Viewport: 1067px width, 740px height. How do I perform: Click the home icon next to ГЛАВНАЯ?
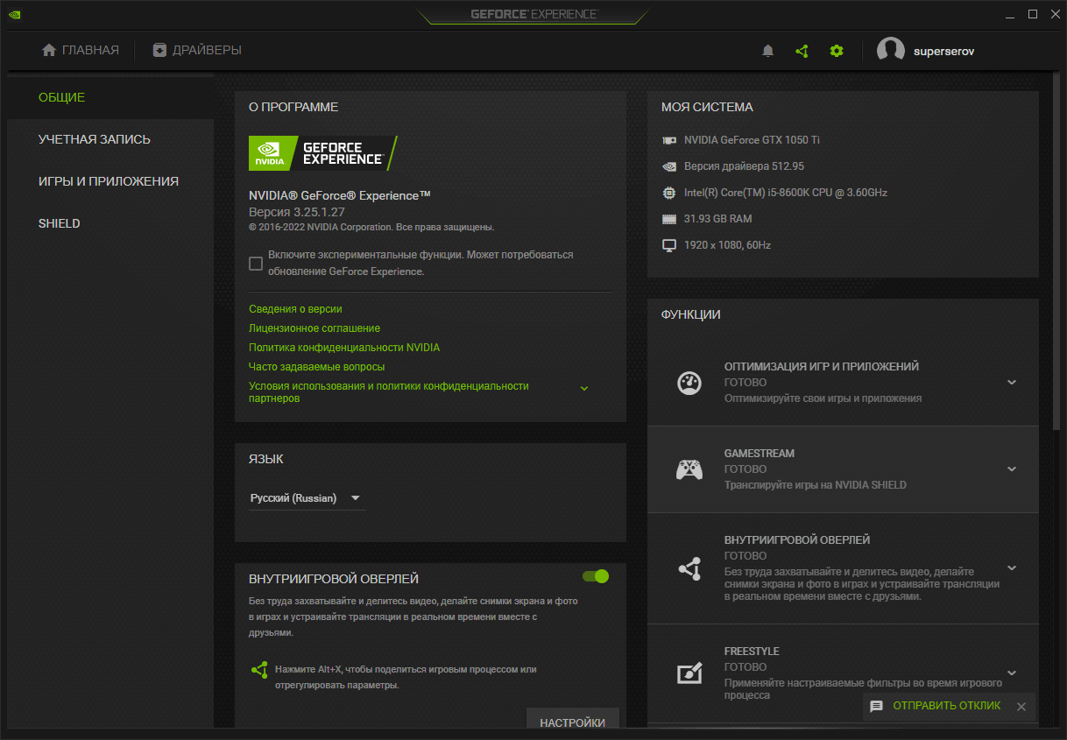(x=49, y=50)
